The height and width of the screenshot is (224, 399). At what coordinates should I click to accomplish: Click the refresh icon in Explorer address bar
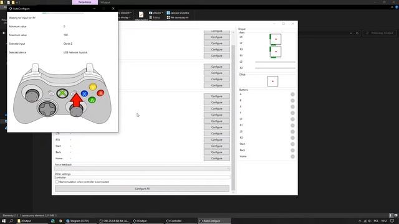(357, 33)
